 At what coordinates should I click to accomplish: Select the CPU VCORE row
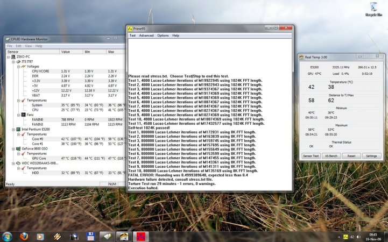(x=66, y=71)
